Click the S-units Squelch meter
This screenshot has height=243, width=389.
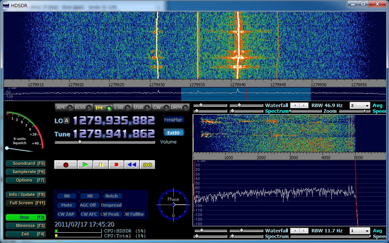25,131
